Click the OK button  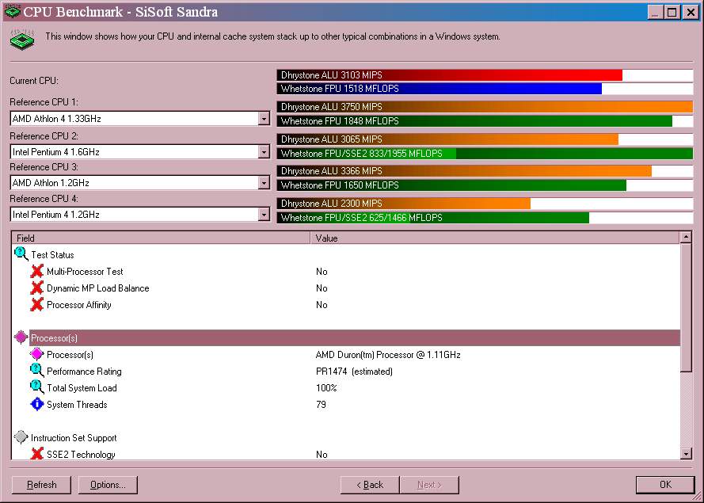click(665, 485)
